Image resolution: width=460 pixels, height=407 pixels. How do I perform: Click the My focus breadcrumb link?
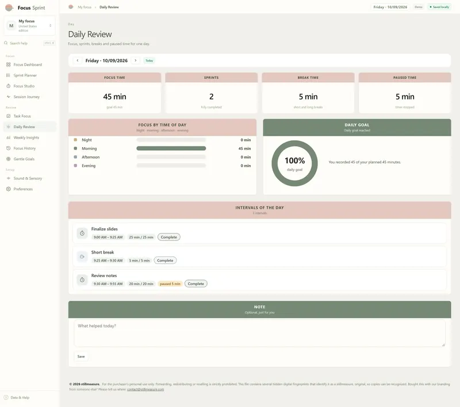(85, 7)
